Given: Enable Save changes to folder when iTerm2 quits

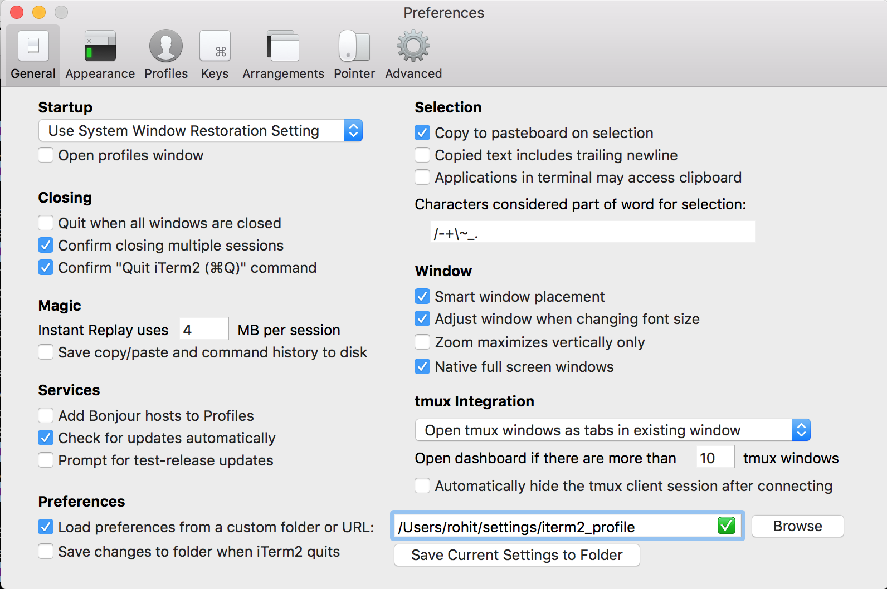Looking at the screenshot, I should (x=46, y=551).
